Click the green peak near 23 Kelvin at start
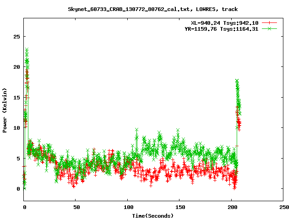Screen dimensions: 293x220 pos(27,49)
